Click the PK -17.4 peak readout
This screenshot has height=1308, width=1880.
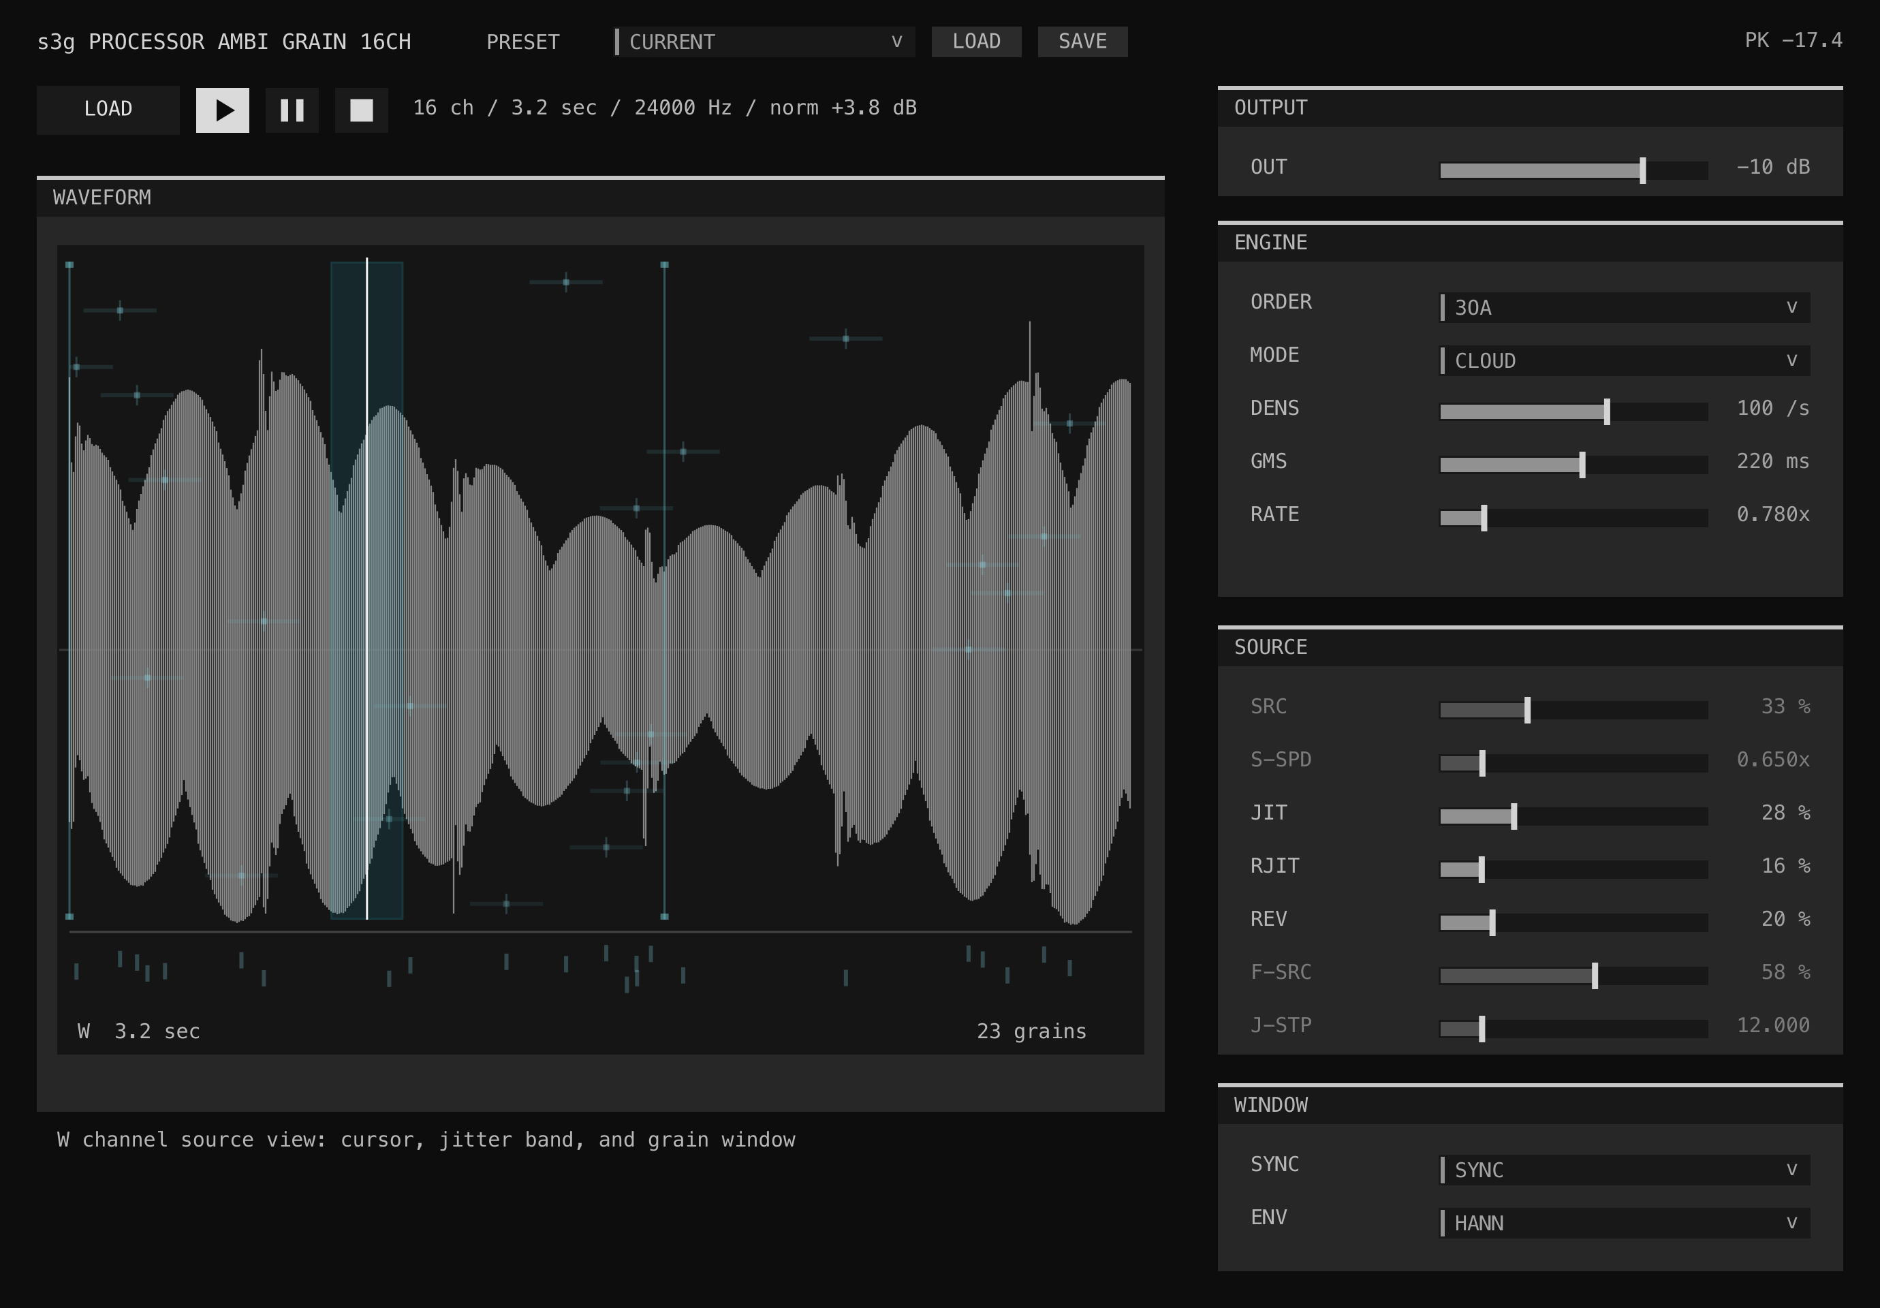[x=1793, y=40]
